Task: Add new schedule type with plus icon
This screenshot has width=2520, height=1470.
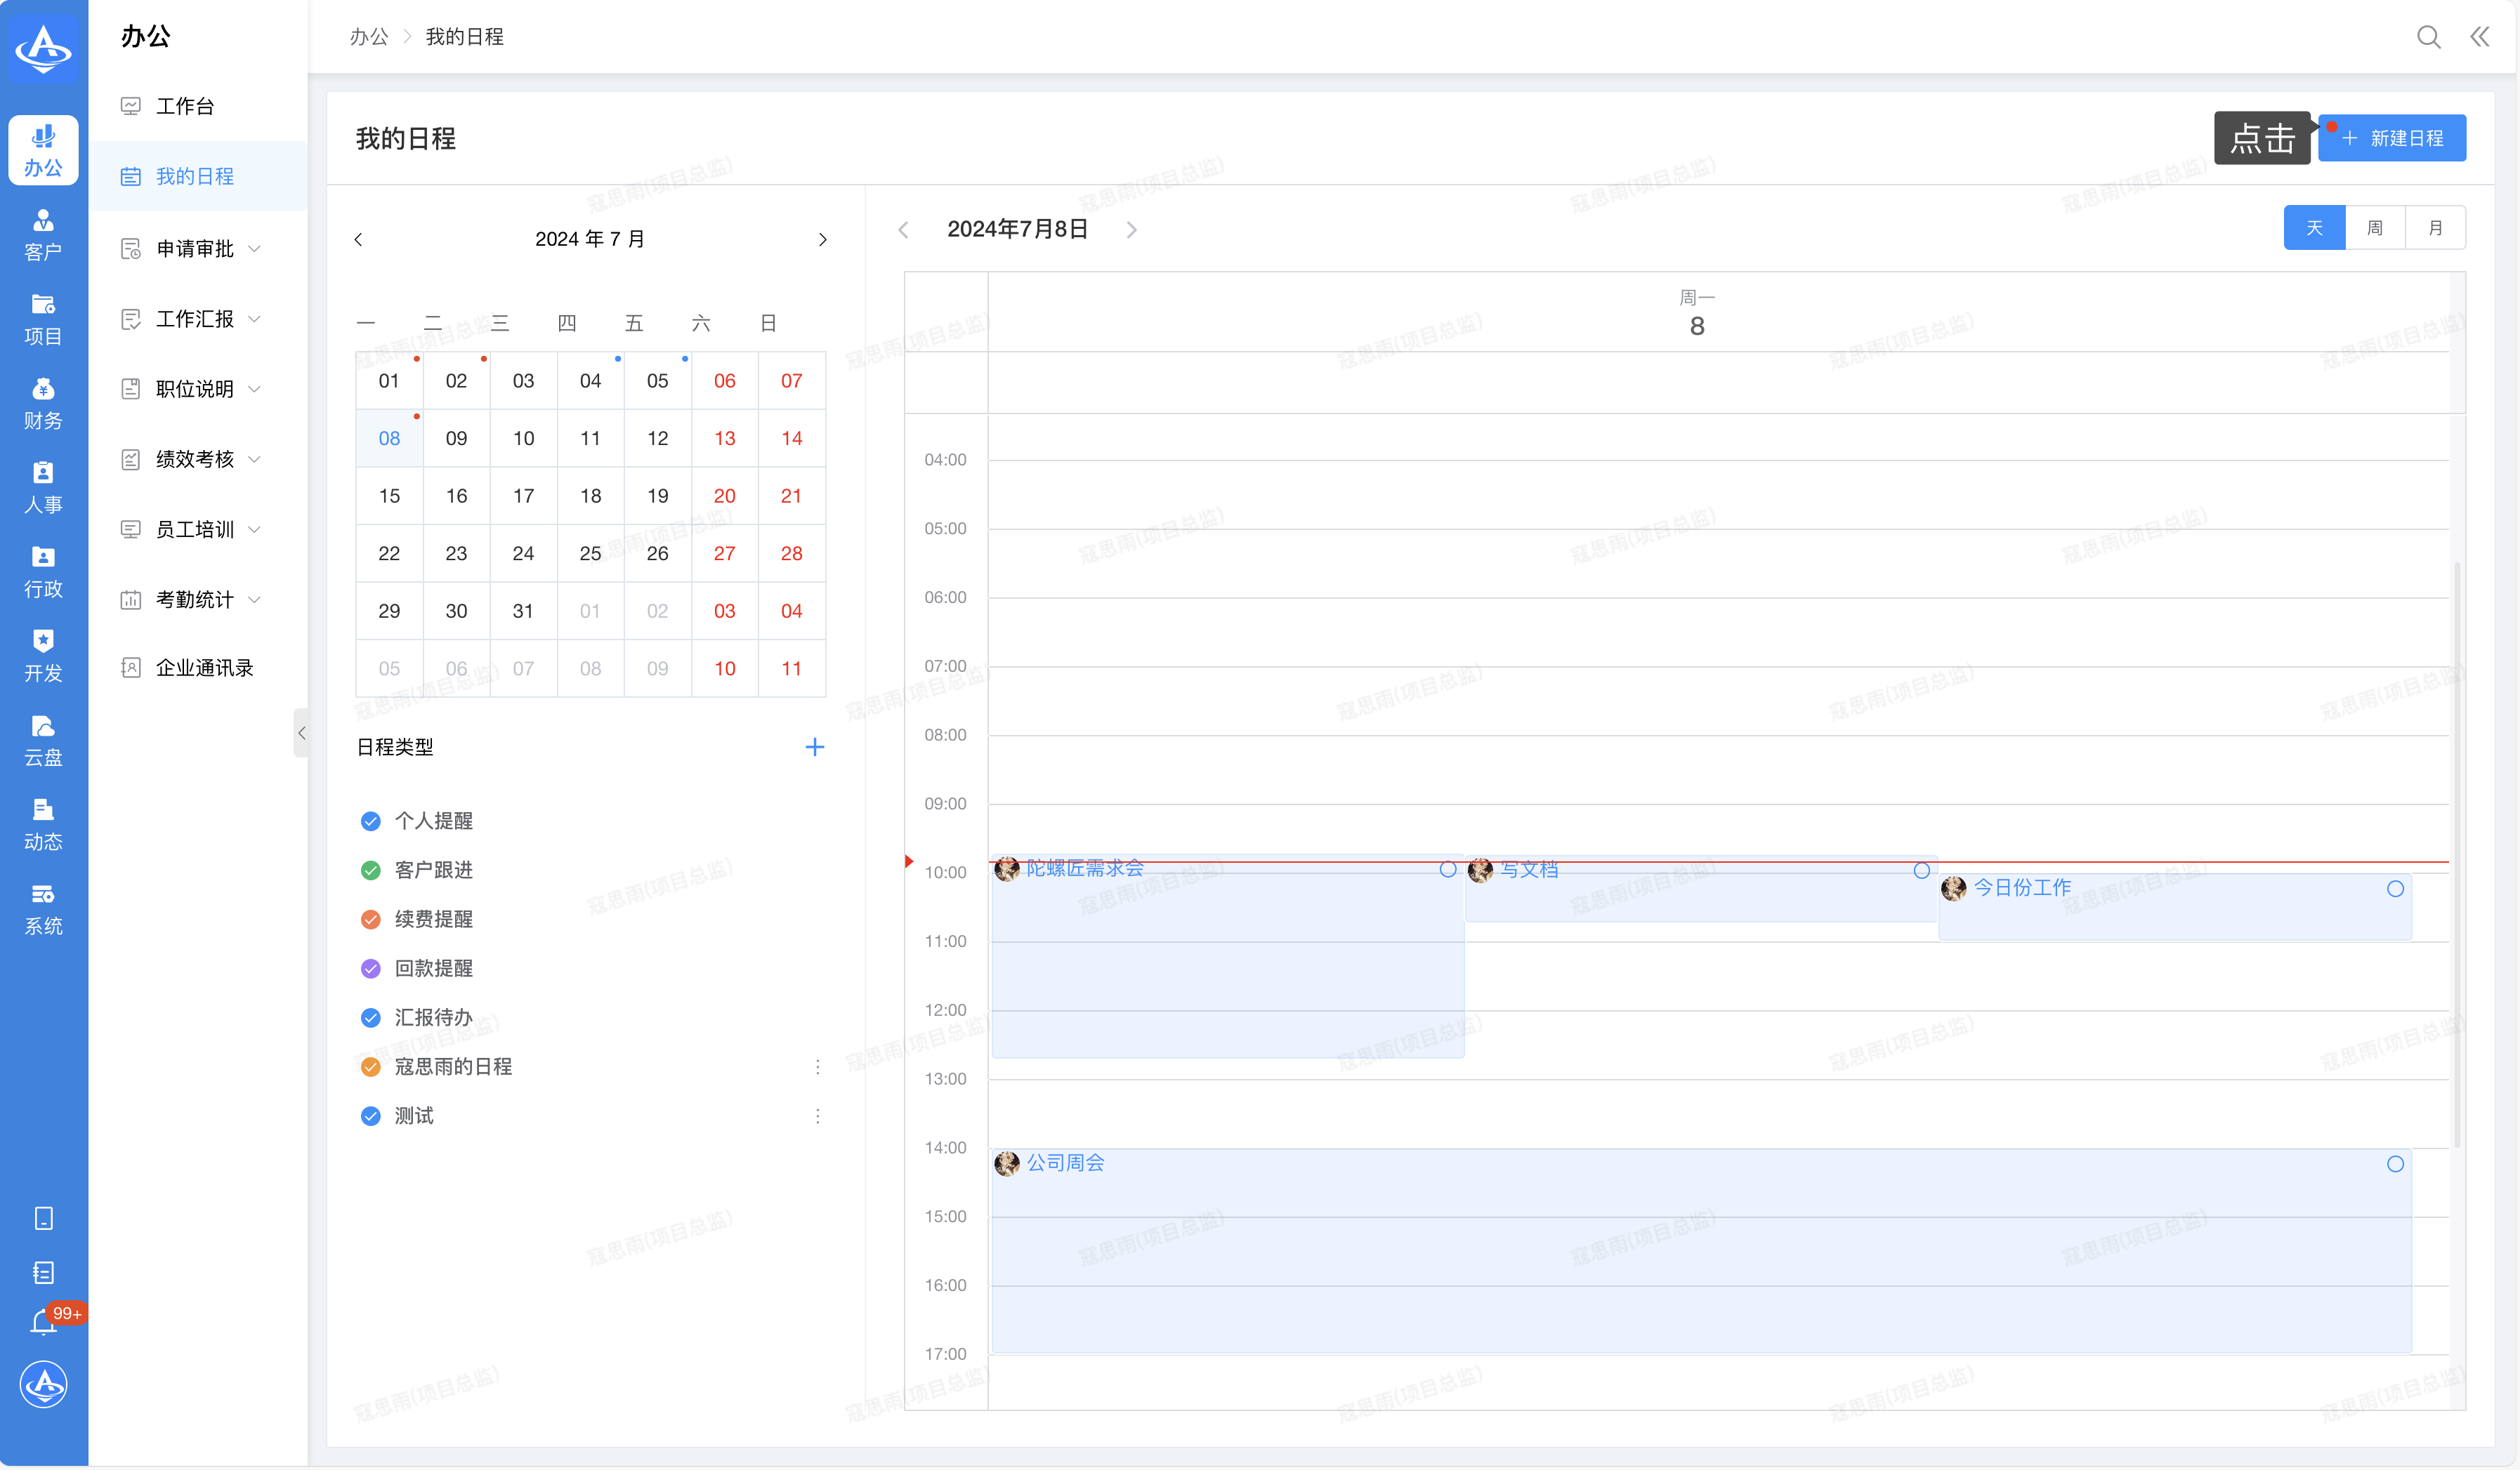Action: (x=814, y=746)
